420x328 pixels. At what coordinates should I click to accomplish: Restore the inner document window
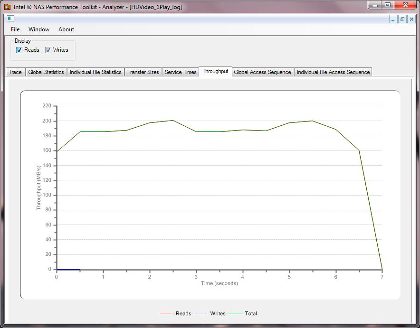pyautogui.click(x=402, y=19)
